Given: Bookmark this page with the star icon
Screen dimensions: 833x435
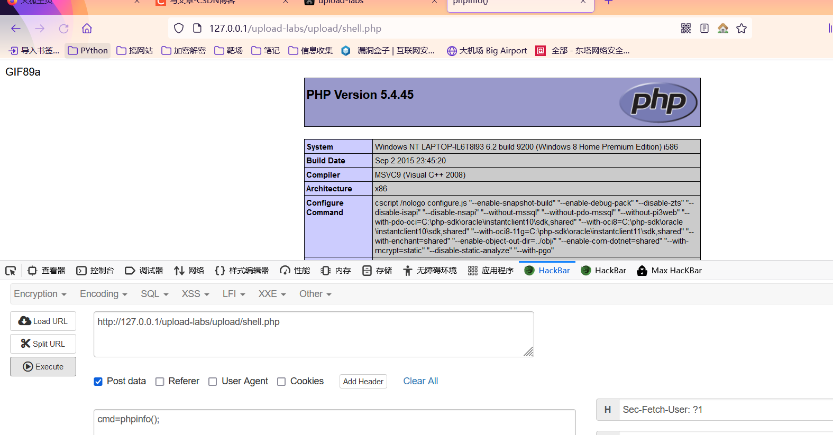Looking at the screenshot, I should (x=742, y=29).
